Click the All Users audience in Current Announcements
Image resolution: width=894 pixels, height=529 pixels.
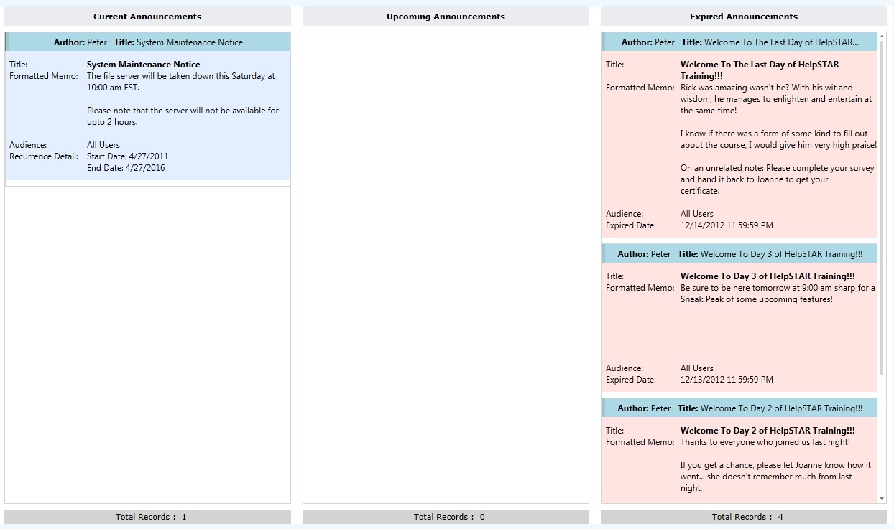pyautogui.click(x=103, y=145)
